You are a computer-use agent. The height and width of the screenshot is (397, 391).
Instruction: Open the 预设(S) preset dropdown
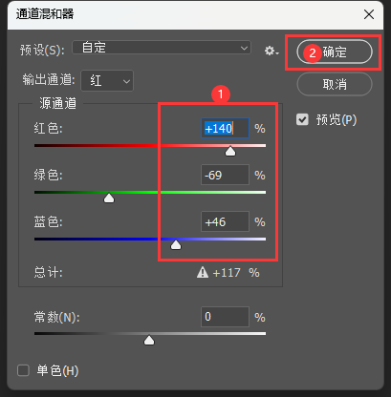click(x=162, y=48)
